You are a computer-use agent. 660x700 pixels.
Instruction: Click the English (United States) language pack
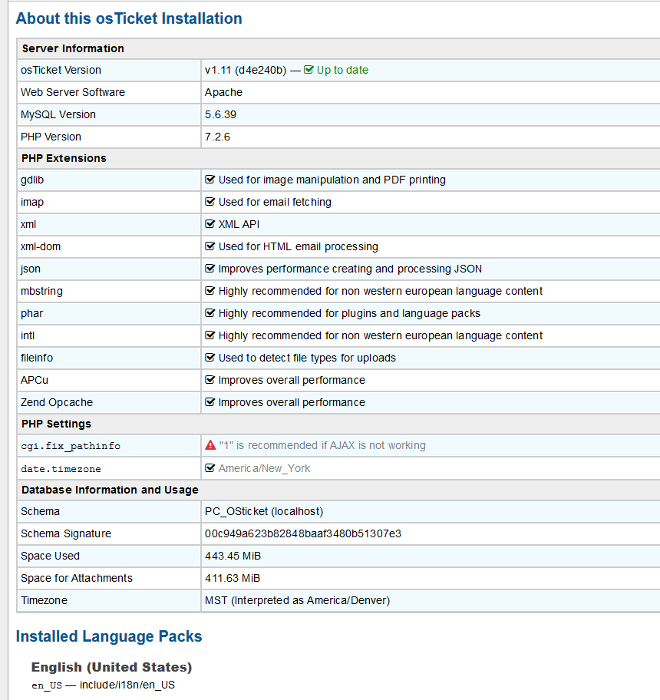pos(111,667)
